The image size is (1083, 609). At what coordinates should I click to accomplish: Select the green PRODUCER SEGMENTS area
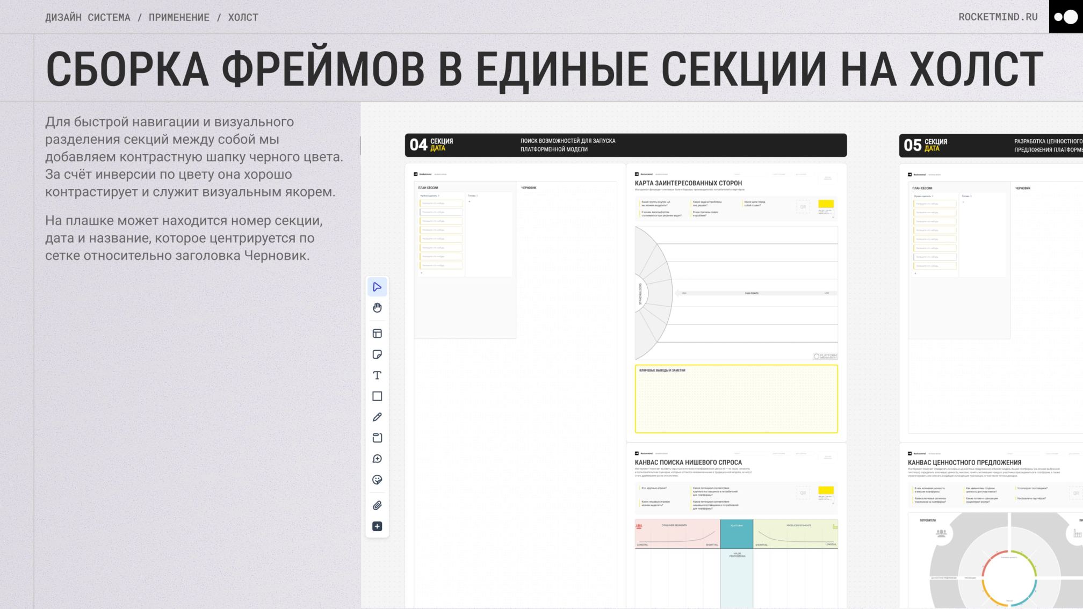click(x=796, y=534)
